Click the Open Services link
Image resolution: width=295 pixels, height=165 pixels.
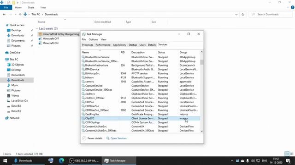click(117, 138)
